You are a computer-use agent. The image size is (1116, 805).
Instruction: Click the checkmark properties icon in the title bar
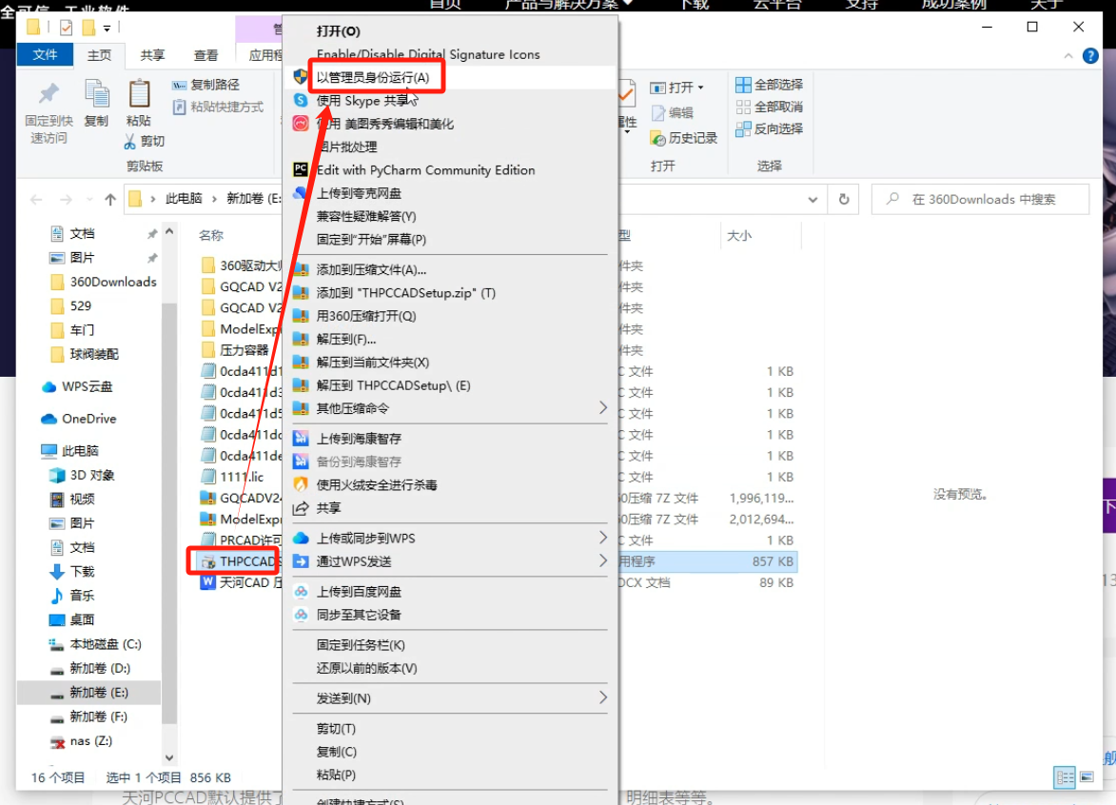pos(67,28)
